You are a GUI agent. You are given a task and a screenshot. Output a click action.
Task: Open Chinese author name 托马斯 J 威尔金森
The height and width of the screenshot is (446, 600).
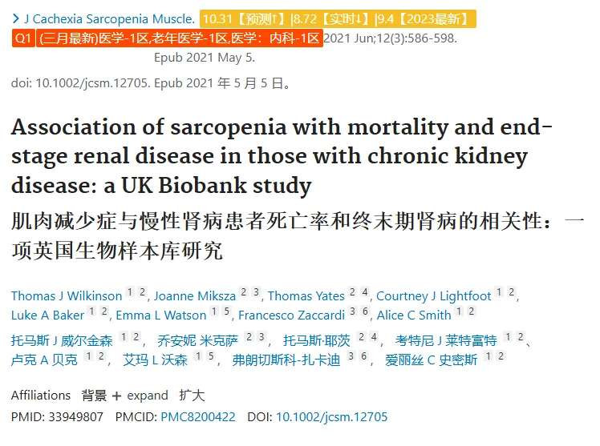pyautogui.click(x=62, y=340)
